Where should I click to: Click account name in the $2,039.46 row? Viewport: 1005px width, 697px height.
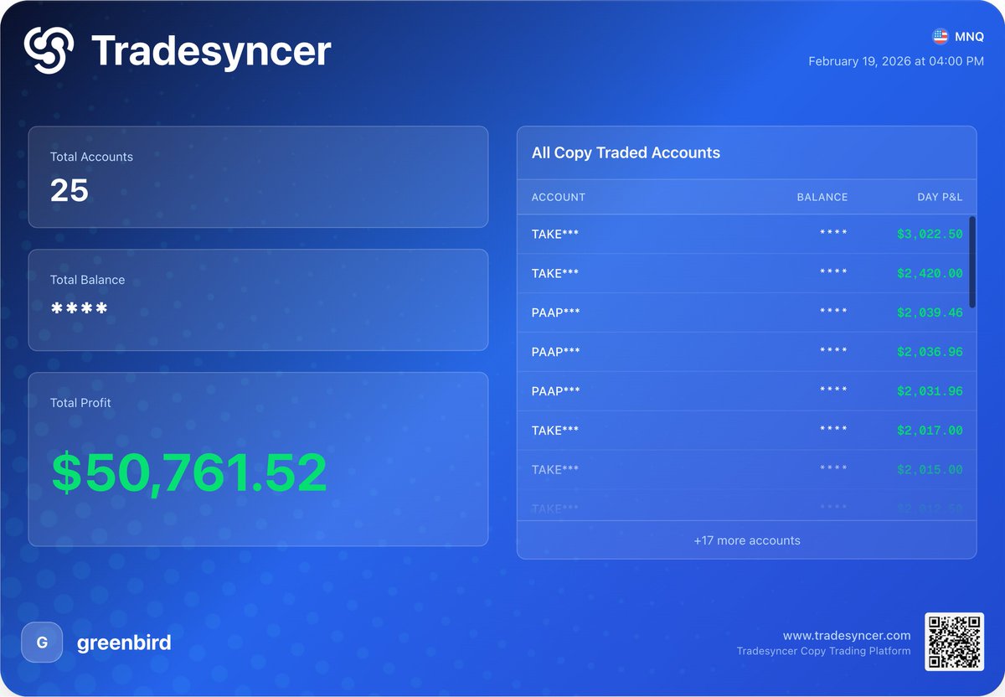click(x=556, y=312)
